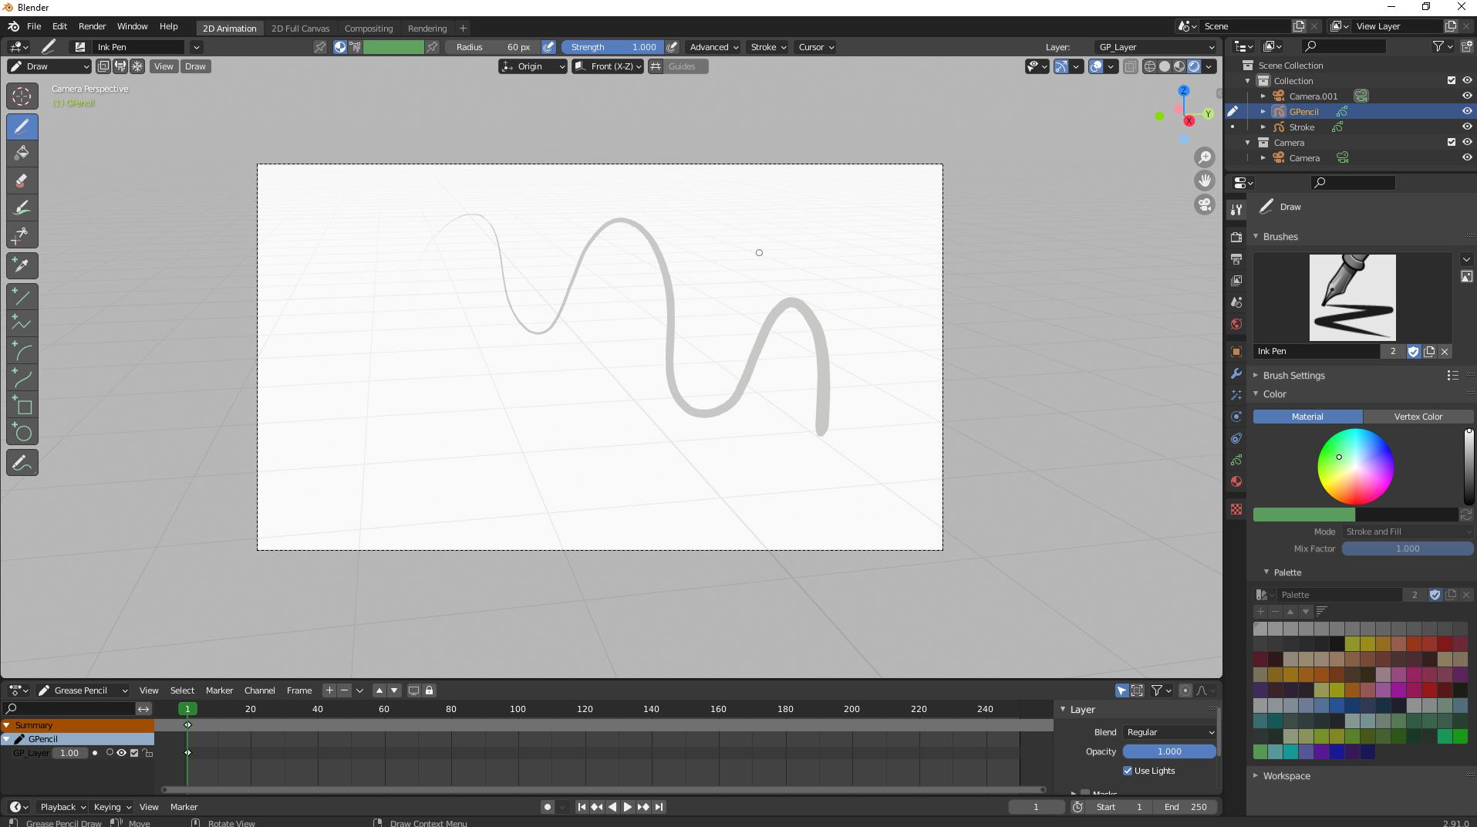The image size is (1477, 827).
Task: Open Material properties tab icon
Action: pos(1236,481)
